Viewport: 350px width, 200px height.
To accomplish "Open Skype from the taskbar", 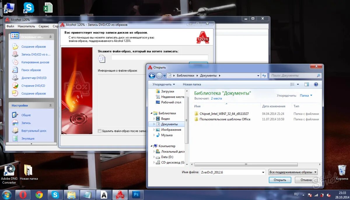I will [55, 195].
